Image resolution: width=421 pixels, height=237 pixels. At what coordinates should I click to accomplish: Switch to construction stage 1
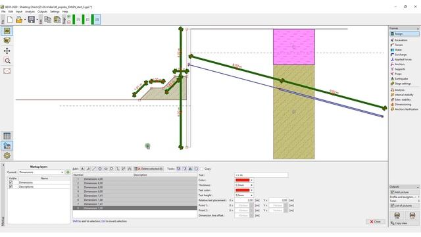pyautogui.click(x=77, y=20)
